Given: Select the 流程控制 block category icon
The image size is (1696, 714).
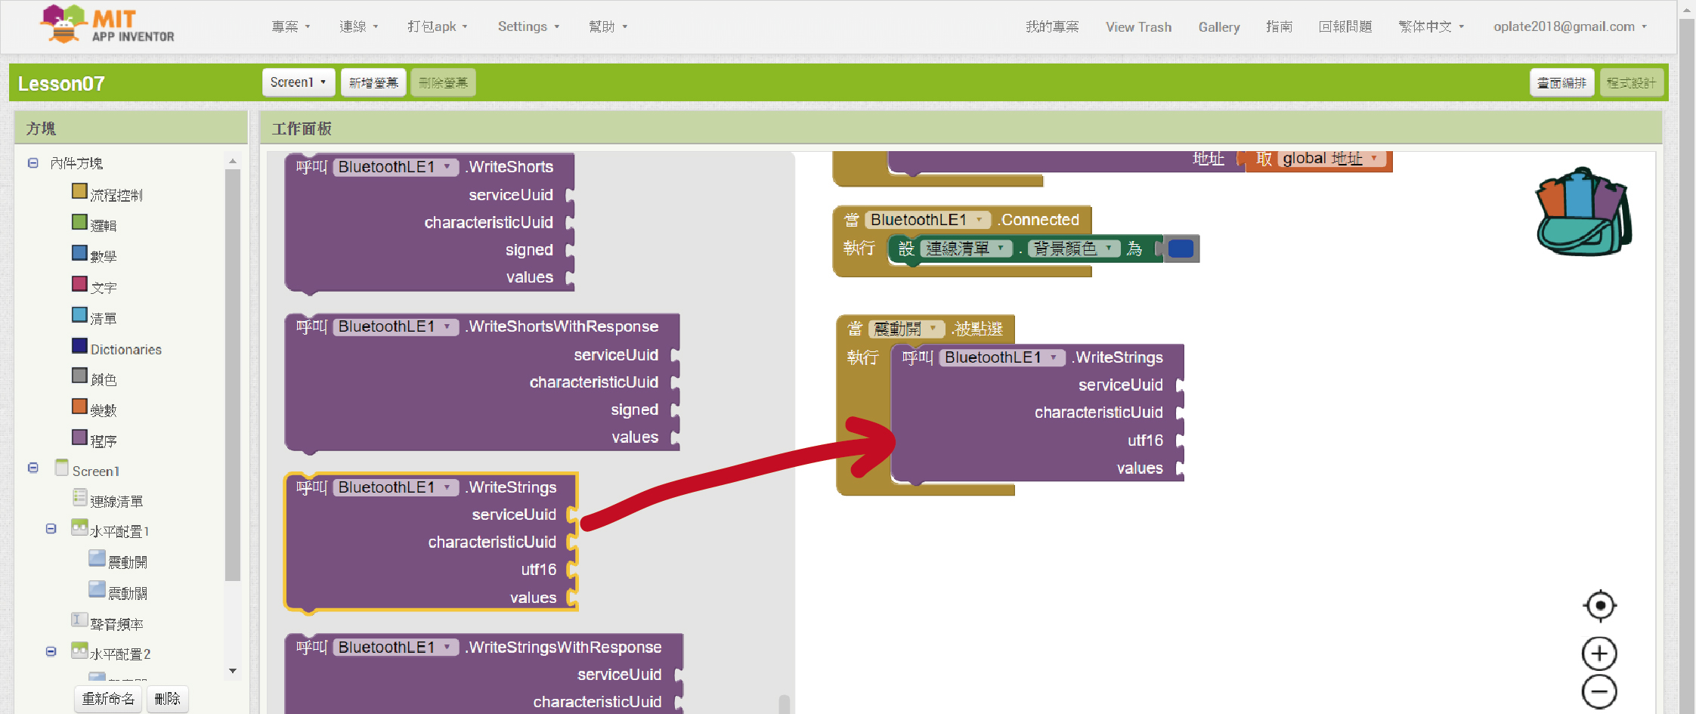Looking at the screenshot, I should [x=79, y=191].
